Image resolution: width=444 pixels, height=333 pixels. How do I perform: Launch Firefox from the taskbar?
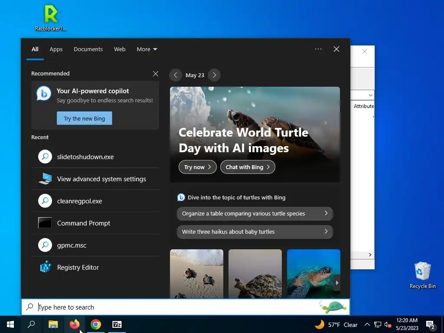pos(75,324)
